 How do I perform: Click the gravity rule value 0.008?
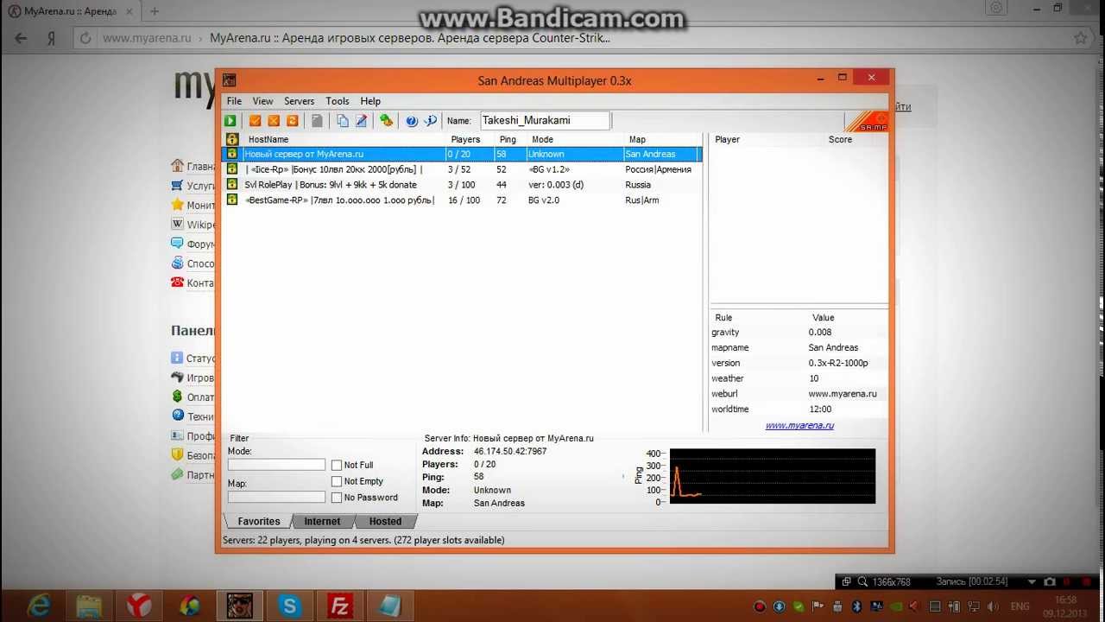(x=820, y=332)
